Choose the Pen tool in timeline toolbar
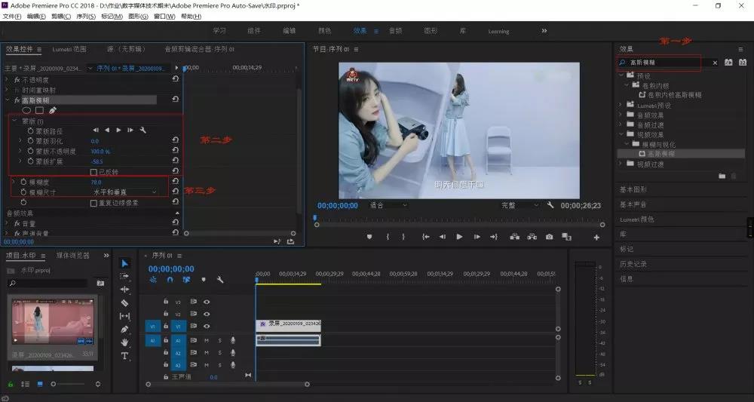This screenshot has height=402, width=754. (x=124, y=330)
